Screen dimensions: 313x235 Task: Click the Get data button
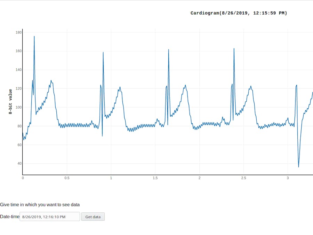click(x=93, y=217)
